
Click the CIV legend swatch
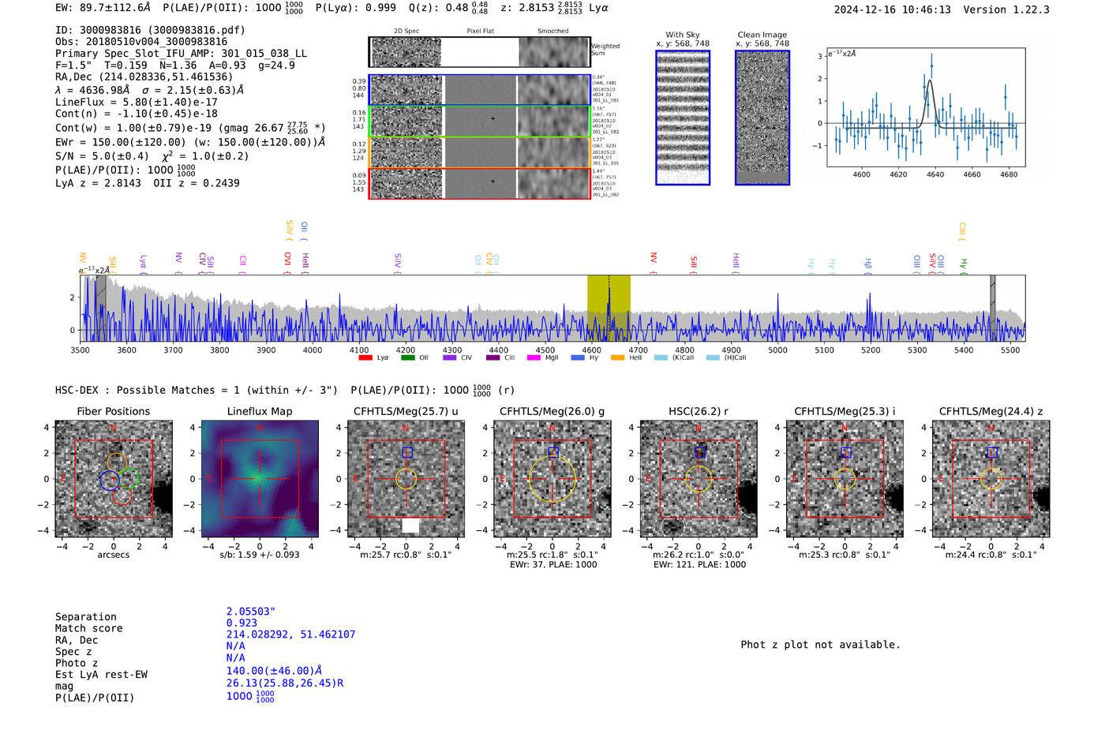449,357
